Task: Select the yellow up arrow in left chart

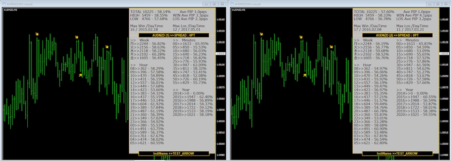Action: pyautogui.click(x=81, y=75)
